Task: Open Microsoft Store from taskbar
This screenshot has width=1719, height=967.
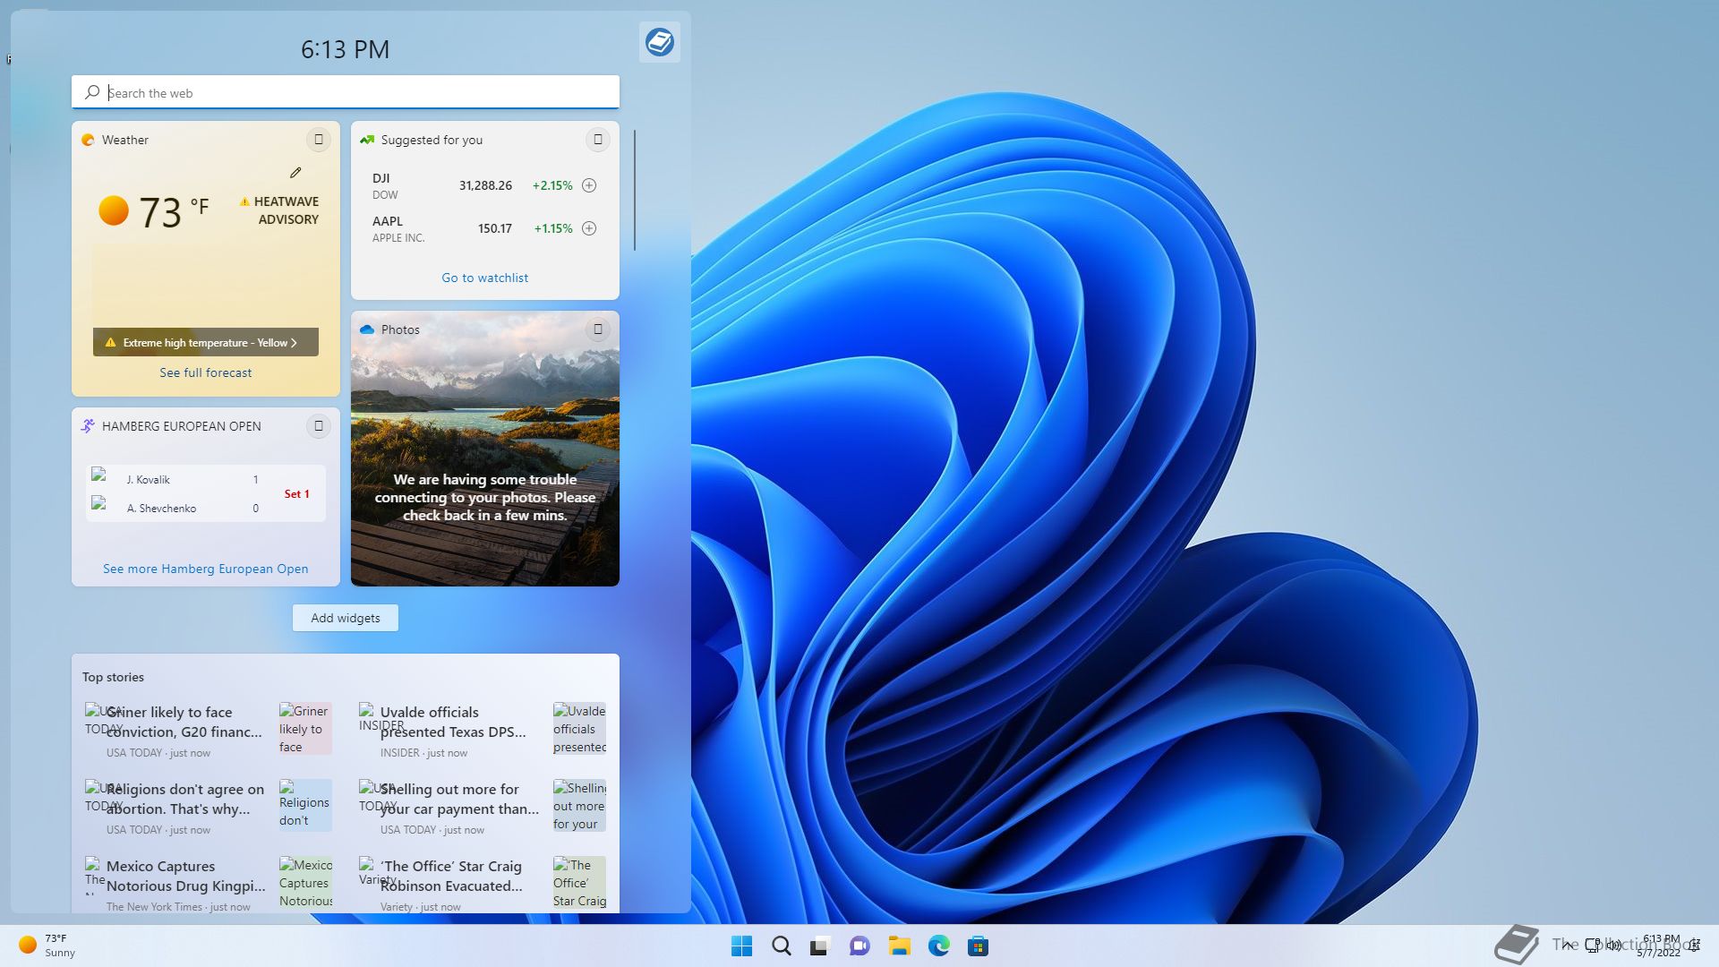Action: [978, 946]
